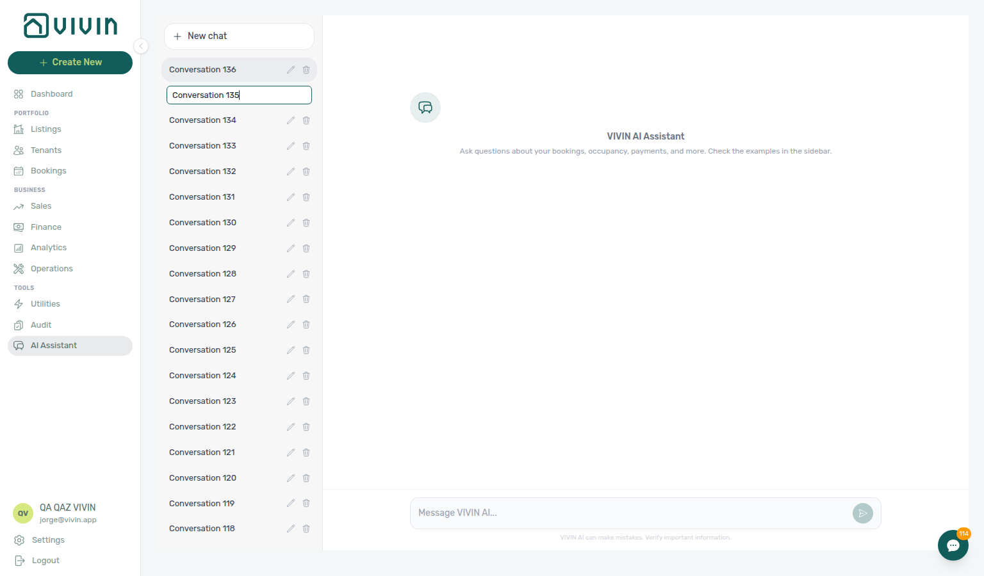Edit Conversation 129 title
The width and height of the screenshot is (984, 576).
pyautogui.click(x=291, y=248)
